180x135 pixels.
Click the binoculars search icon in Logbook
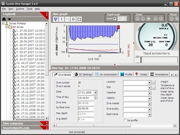click(x=4, y=19)
